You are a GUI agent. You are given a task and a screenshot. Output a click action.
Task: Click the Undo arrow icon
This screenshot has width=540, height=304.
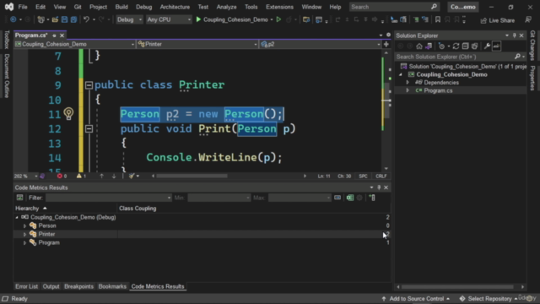pyautogui.click(x=86, y=19)
